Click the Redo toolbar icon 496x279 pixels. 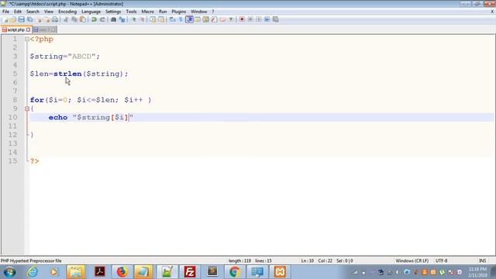(102, 19)
